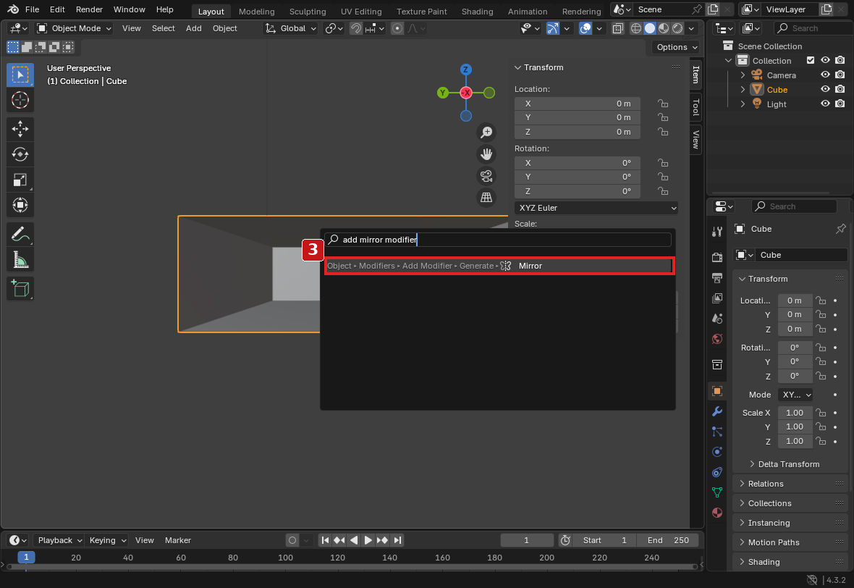Open the Material properties tab icon
This screenshot has height=588, width=854.
[717, 513]
